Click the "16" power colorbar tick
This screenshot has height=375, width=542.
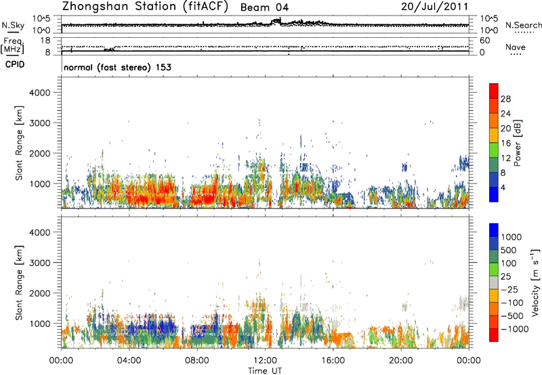[505, 144]
